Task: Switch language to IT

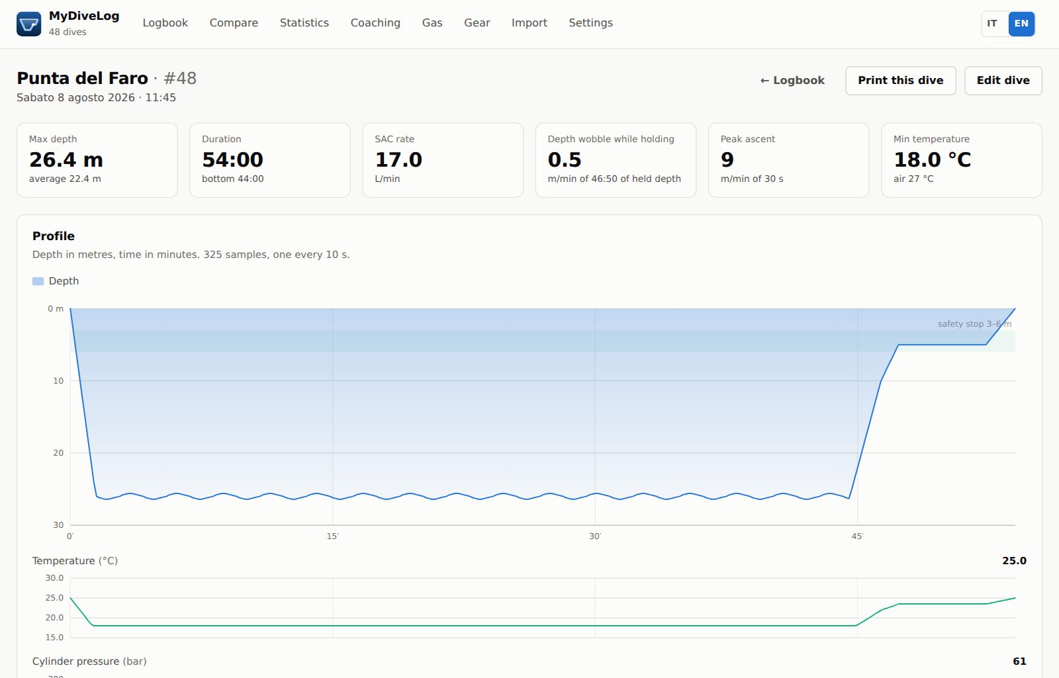Action: click(x=992, y=24)
